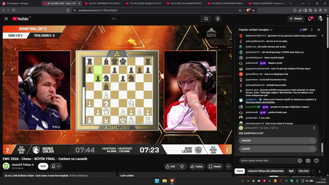Open live chat three-dot options menu
The image size is (329, 185).
[312, 30]
